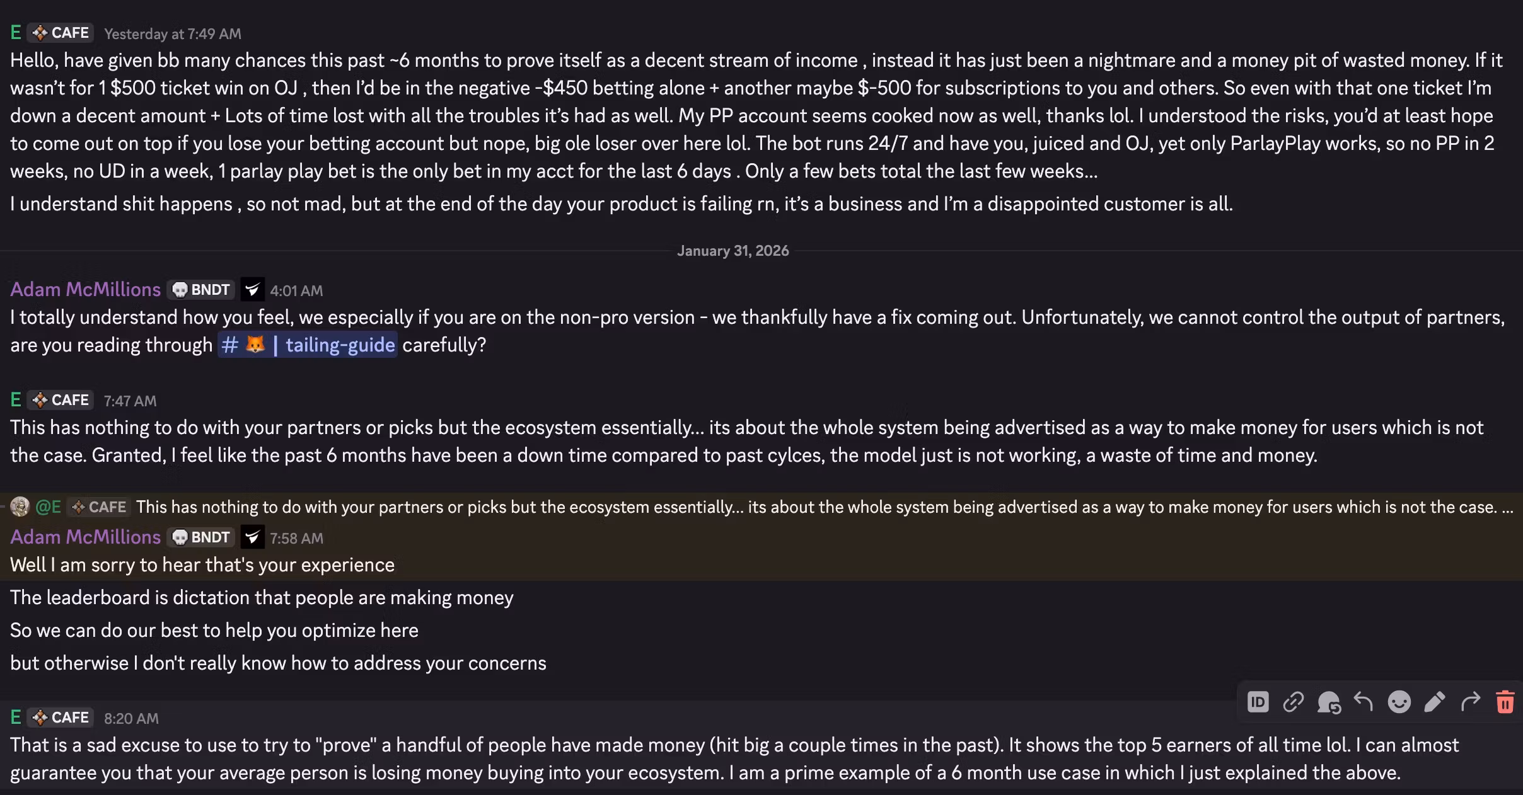Click the right-arrow Forward icon
Viewport: 1523px width, 795px height.
[1470, 702]
